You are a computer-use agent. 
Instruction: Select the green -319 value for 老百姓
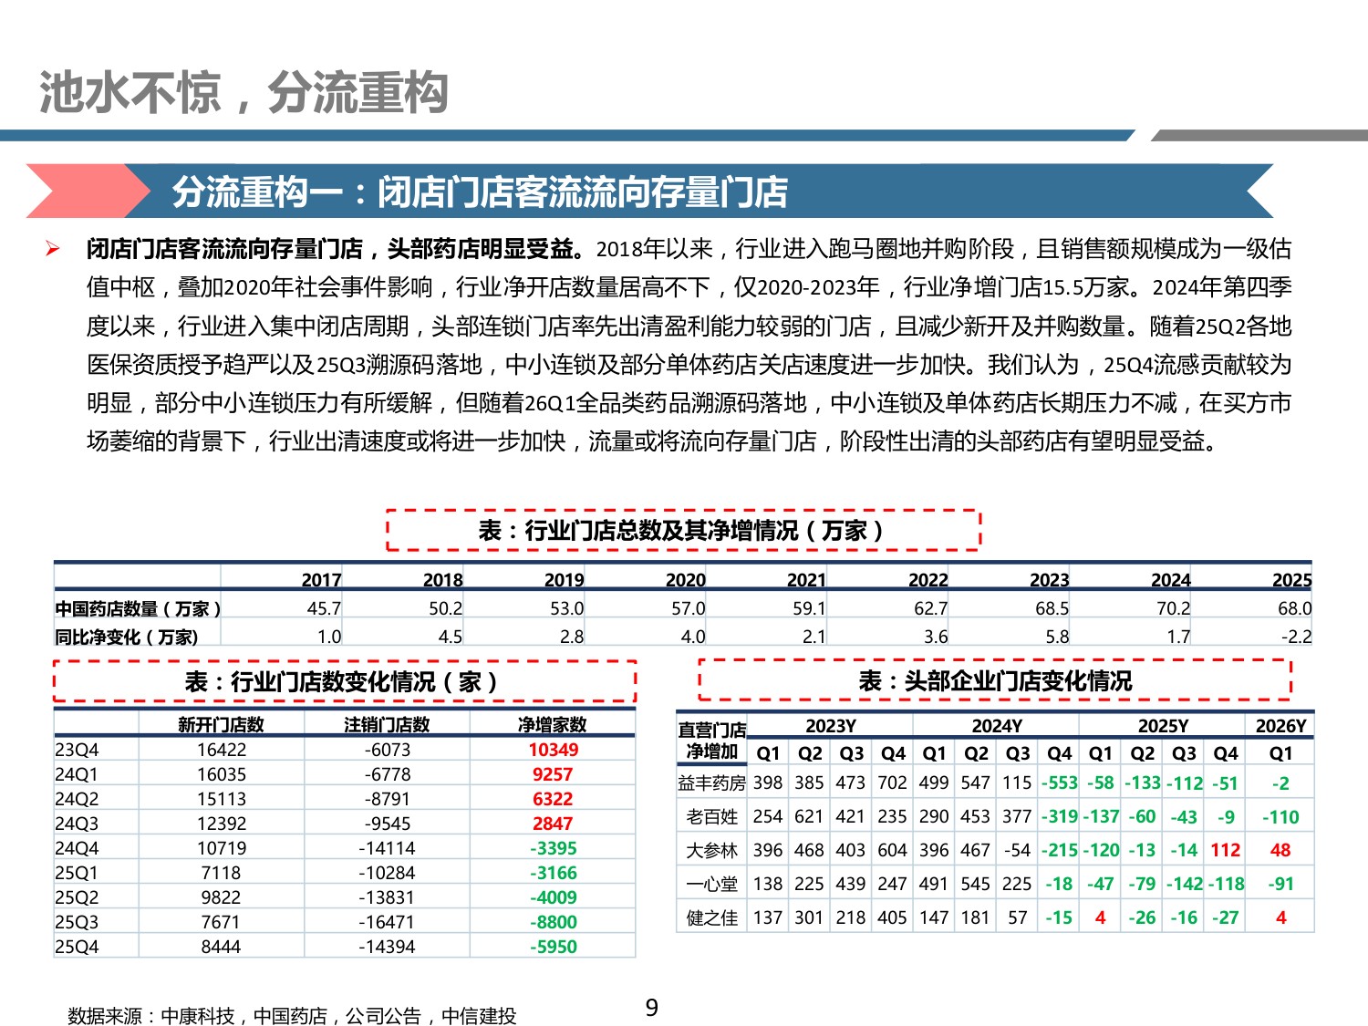[1059, 817]
